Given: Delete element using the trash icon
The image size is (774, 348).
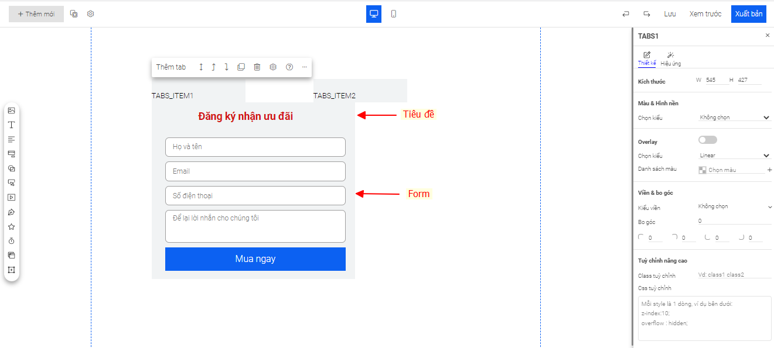Looking at the screenshot, I should pyautogui.click(x=257, y=67).
